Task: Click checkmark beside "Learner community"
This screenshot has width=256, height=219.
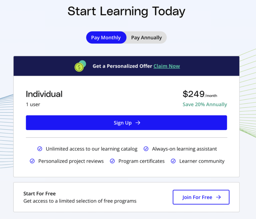Action: (173, 161)
